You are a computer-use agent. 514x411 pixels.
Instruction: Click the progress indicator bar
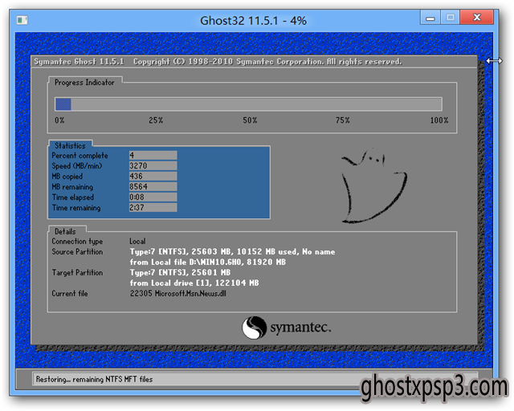(248, 104)
